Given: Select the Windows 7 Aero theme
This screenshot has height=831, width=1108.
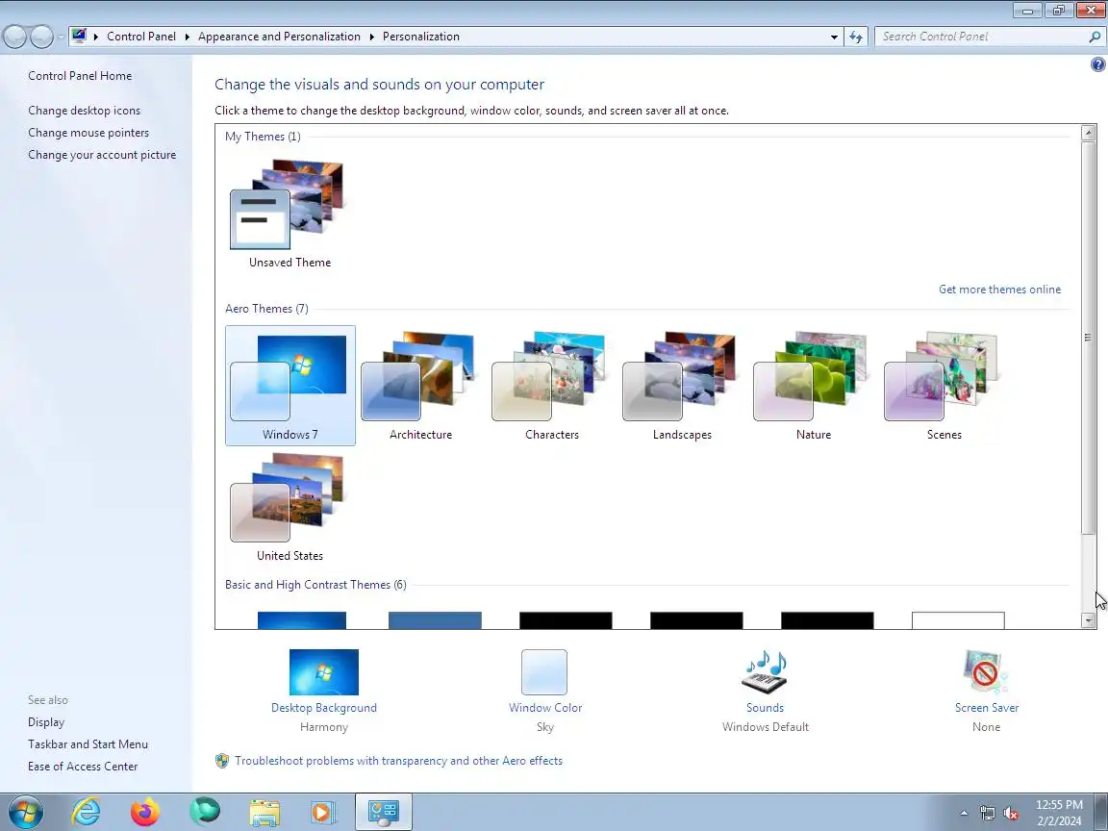Looking at the screenshot, I should pos(290,385).
